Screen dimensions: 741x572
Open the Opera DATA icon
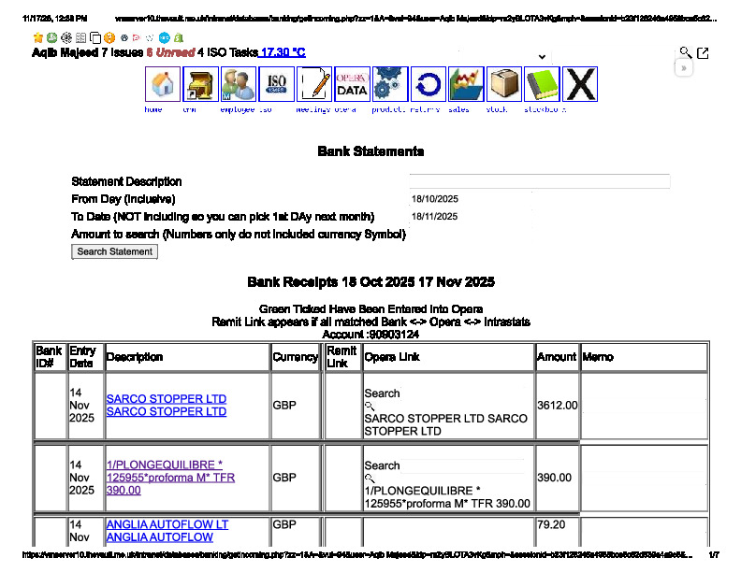[352, 85]
